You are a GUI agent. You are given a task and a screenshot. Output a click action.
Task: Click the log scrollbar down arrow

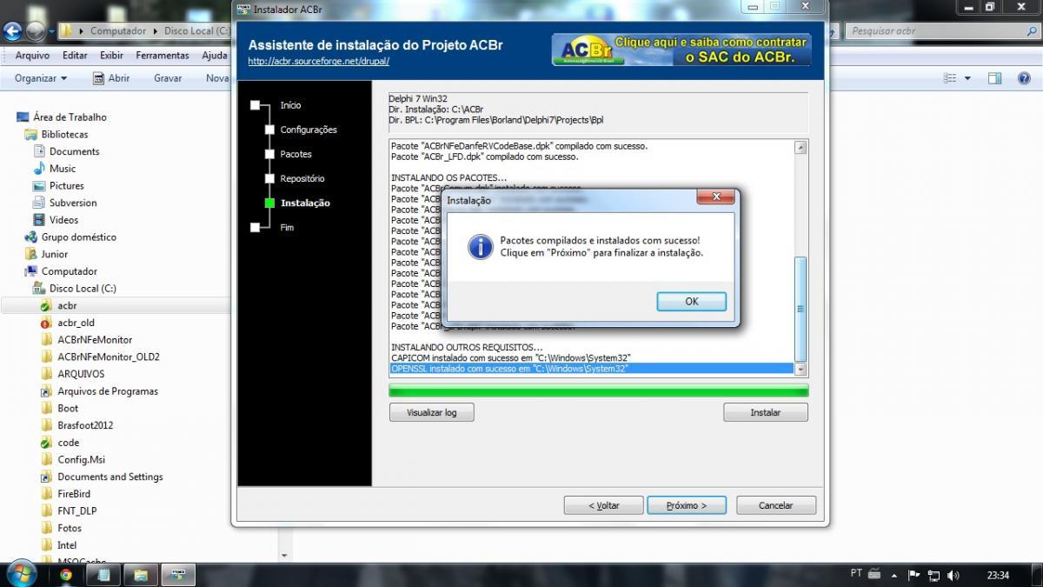pyautogui.click(x=801, y=369)
